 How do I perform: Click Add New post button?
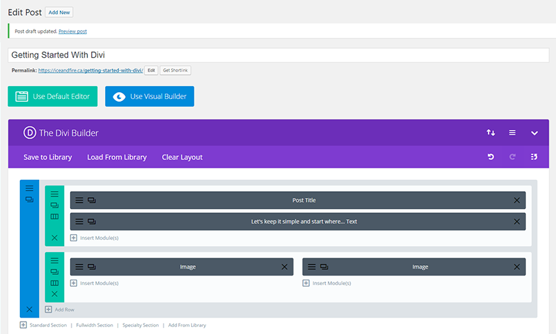(x=59, y=12)
